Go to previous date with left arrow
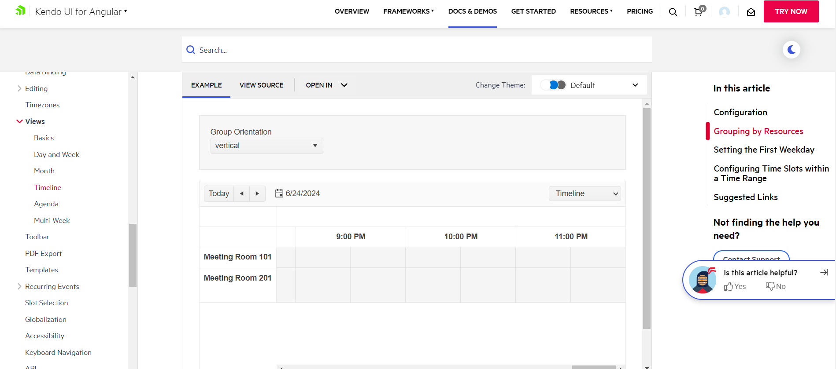 [x=241, y=194]
